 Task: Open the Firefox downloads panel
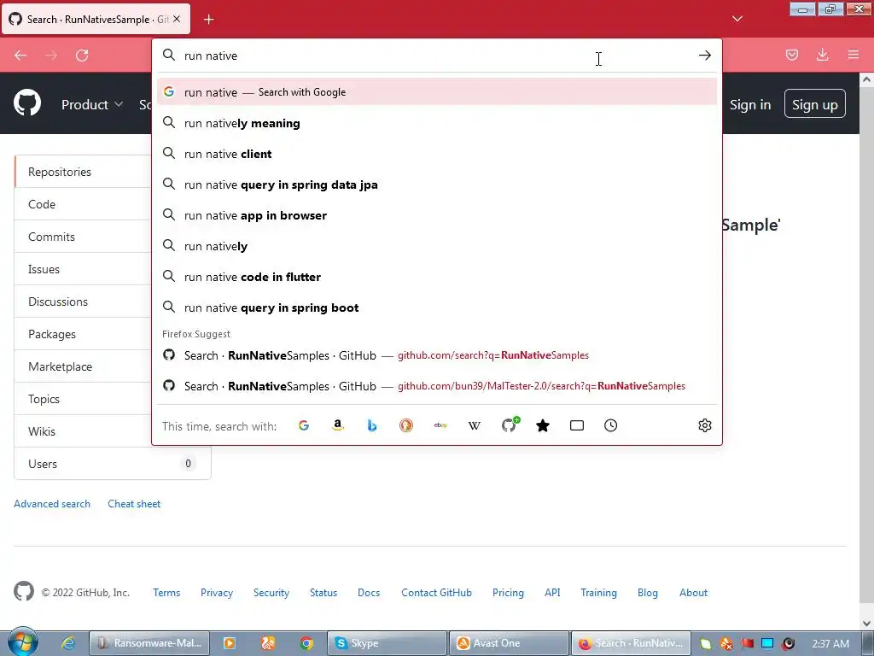822,55
